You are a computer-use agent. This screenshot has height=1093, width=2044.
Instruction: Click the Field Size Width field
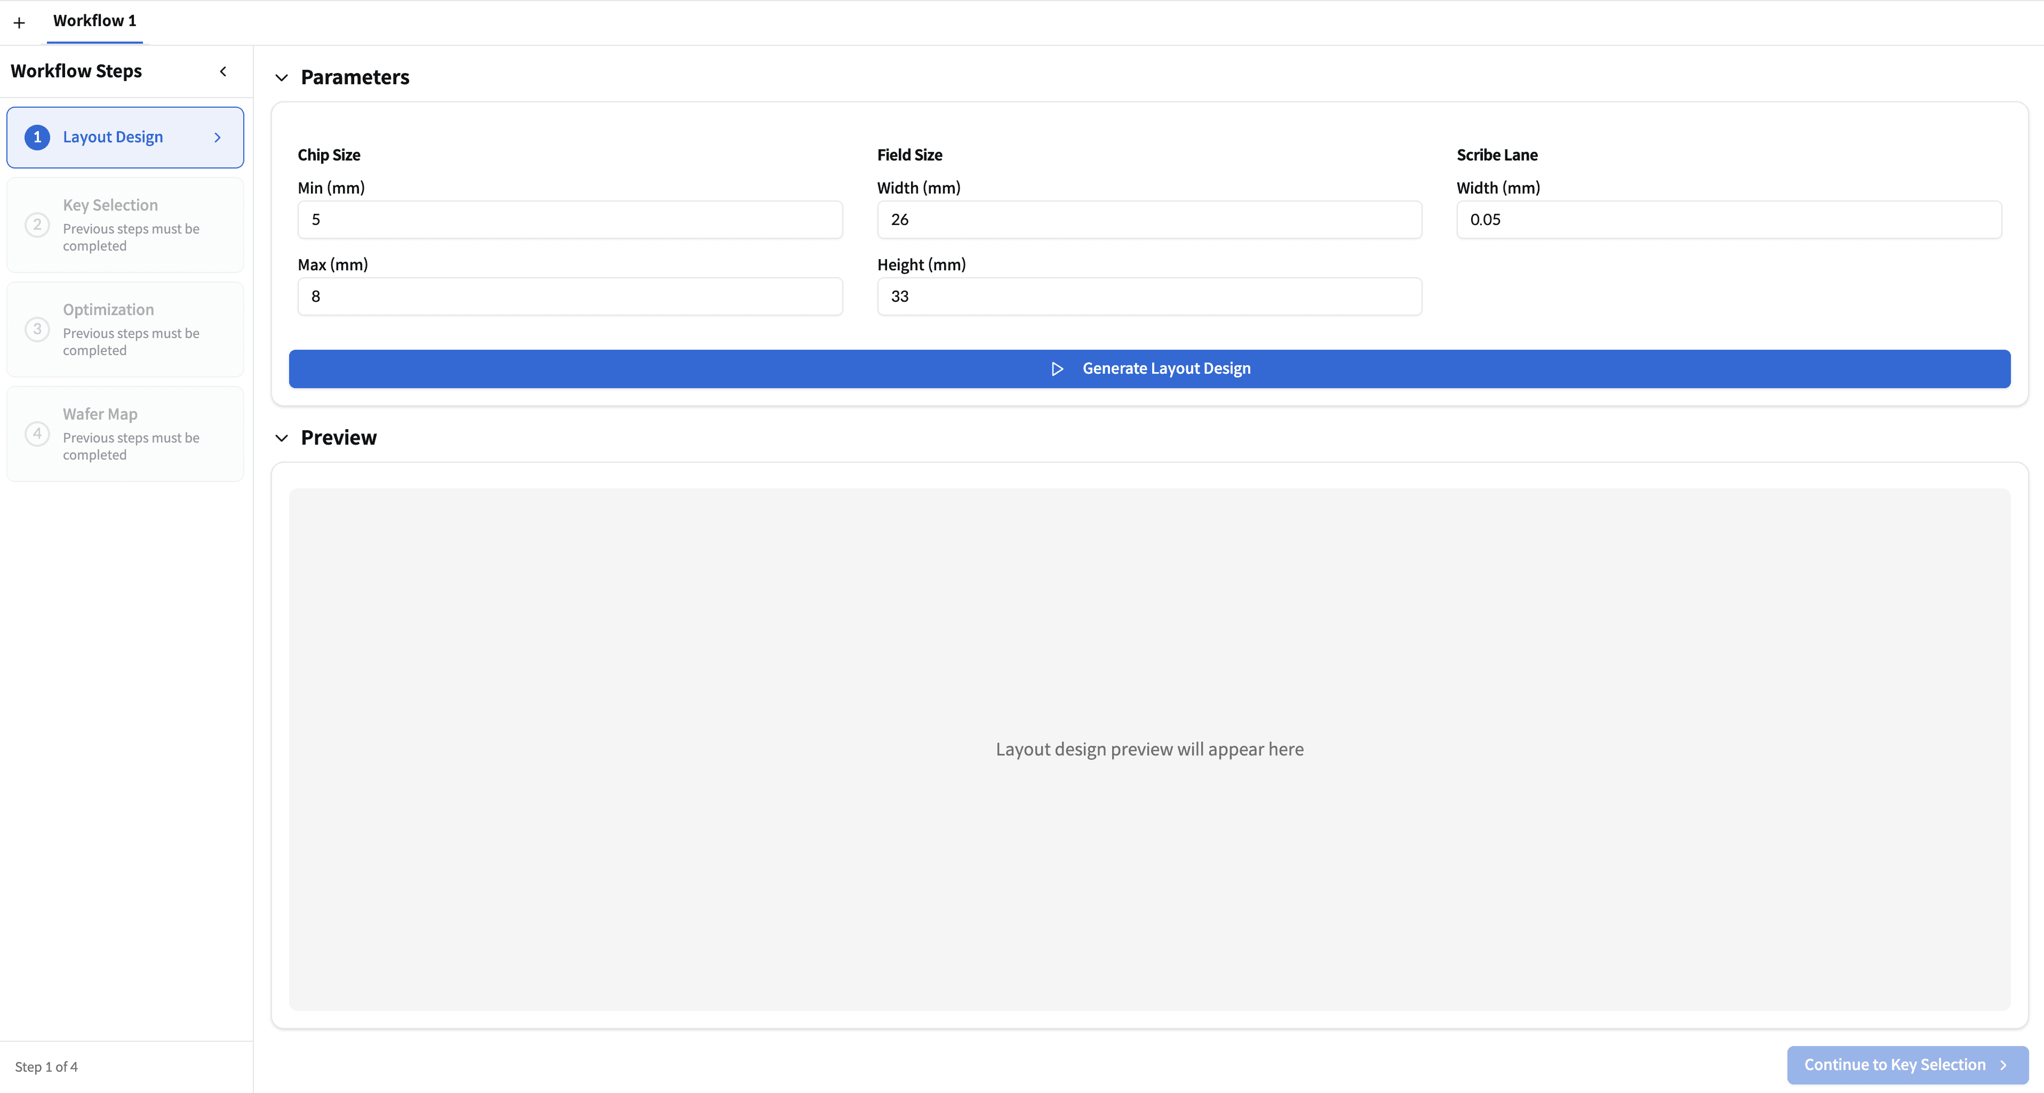pos(1149,220)
